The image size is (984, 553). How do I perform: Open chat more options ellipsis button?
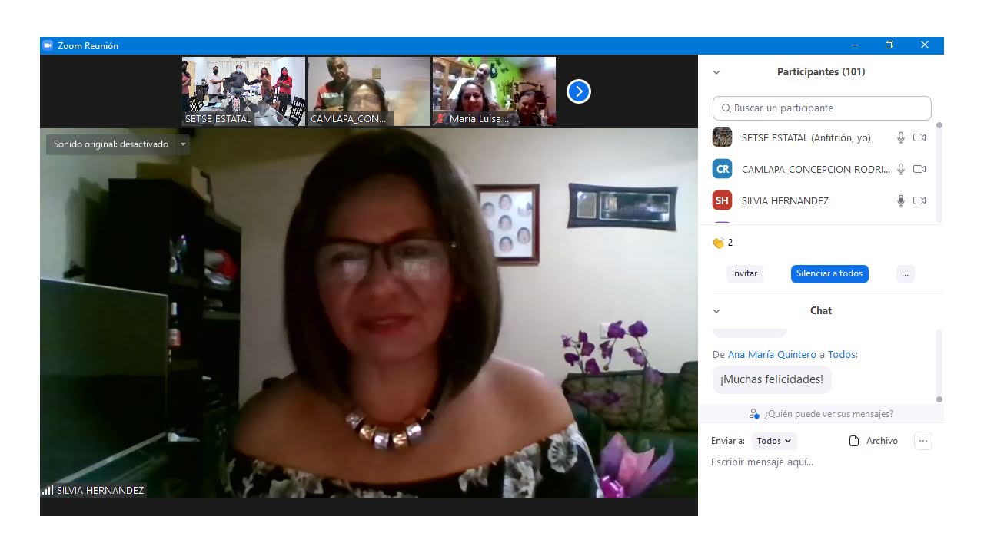(923, 441)
